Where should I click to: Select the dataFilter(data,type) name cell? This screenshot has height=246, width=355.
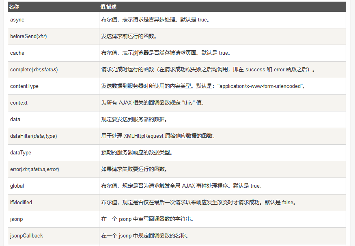tap(33, 136)
